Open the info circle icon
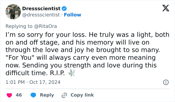 pos(165,82)
